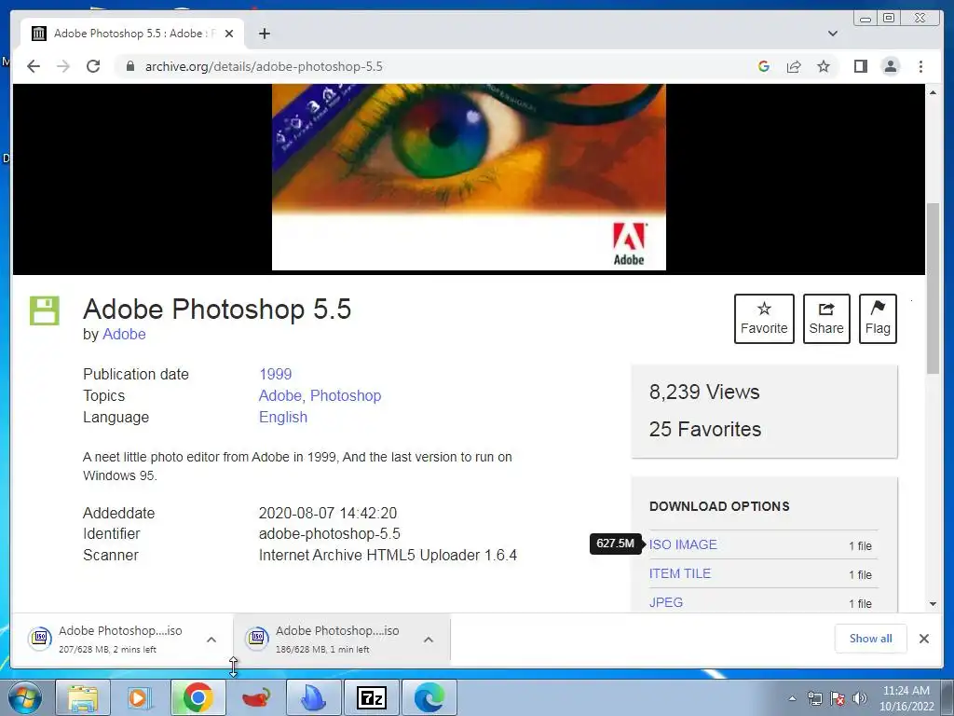The width and height of the screenshot is (954, 716).
Task: Open the Adobe topic link
Action: pyautogui.click(x=279, y=395)
